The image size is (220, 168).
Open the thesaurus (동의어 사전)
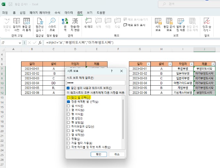[x=17, y=25]
